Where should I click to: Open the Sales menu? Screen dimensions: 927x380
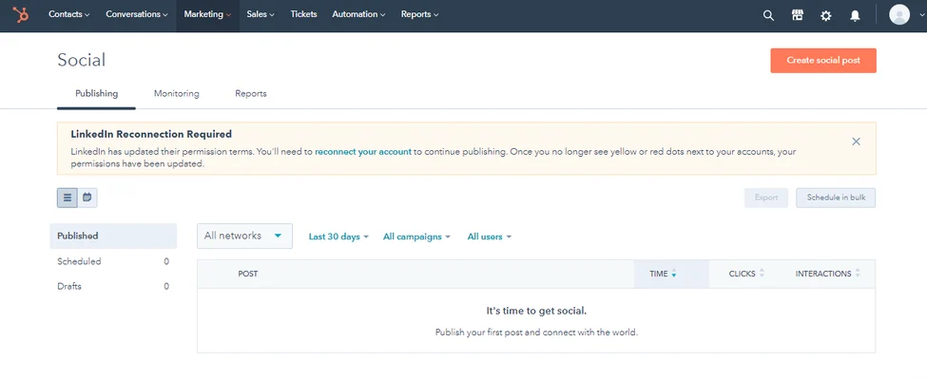261,14
